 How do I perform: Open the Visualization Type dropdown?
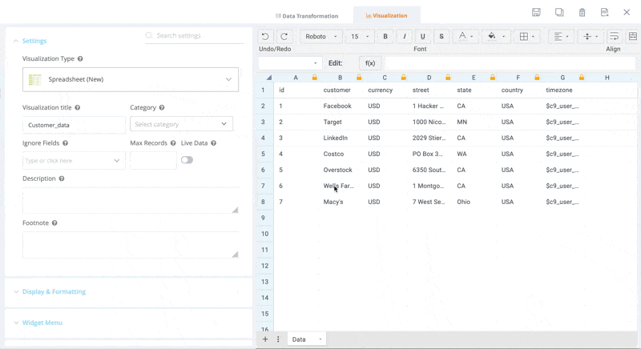tap(131, 80)
